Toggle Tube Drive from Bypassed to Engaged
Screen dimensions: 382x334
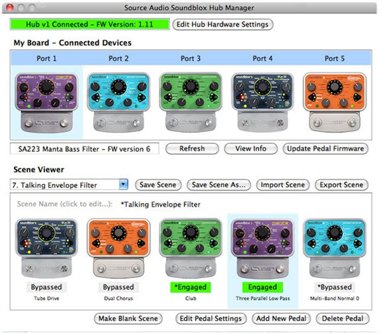click(46, 287)
